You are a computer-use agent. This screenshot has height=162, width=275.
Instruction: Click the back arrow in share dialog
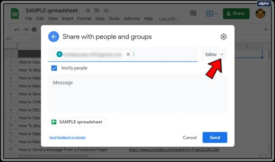[x=54, y=37]
